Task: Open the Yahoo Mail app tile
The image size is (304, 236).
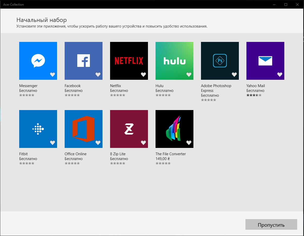Action: [x=265, y=61]
